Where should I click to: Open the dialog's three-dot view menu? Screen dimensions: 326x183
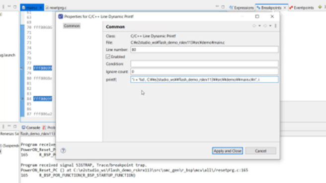coord(275,26)
